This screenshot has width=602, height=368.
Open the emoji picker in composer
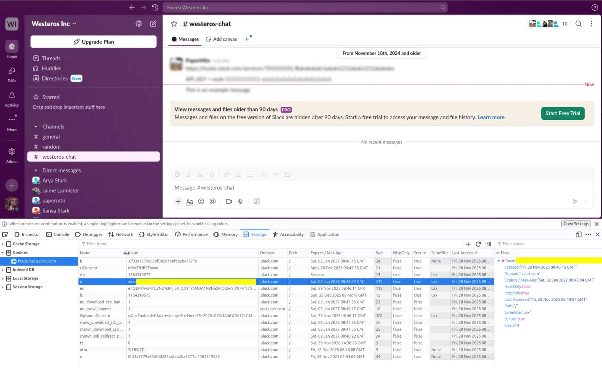tap(201, 202)
